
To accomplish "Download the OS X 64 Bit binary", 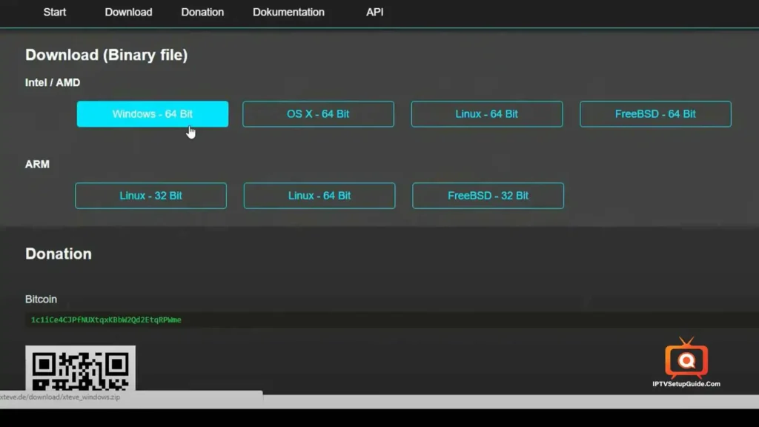I will (318, 113).
